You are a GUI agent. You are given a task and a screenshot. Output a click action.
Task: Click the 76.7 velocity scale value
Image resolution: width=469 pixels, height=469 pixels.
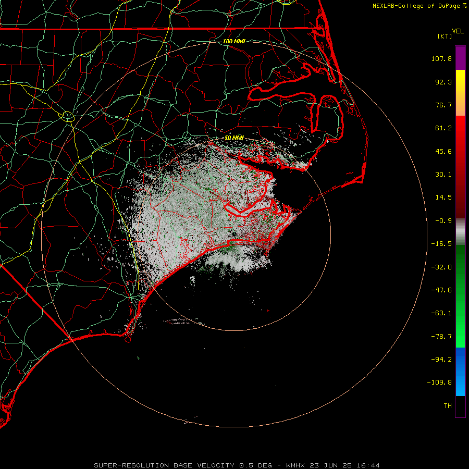coord(443,105)
